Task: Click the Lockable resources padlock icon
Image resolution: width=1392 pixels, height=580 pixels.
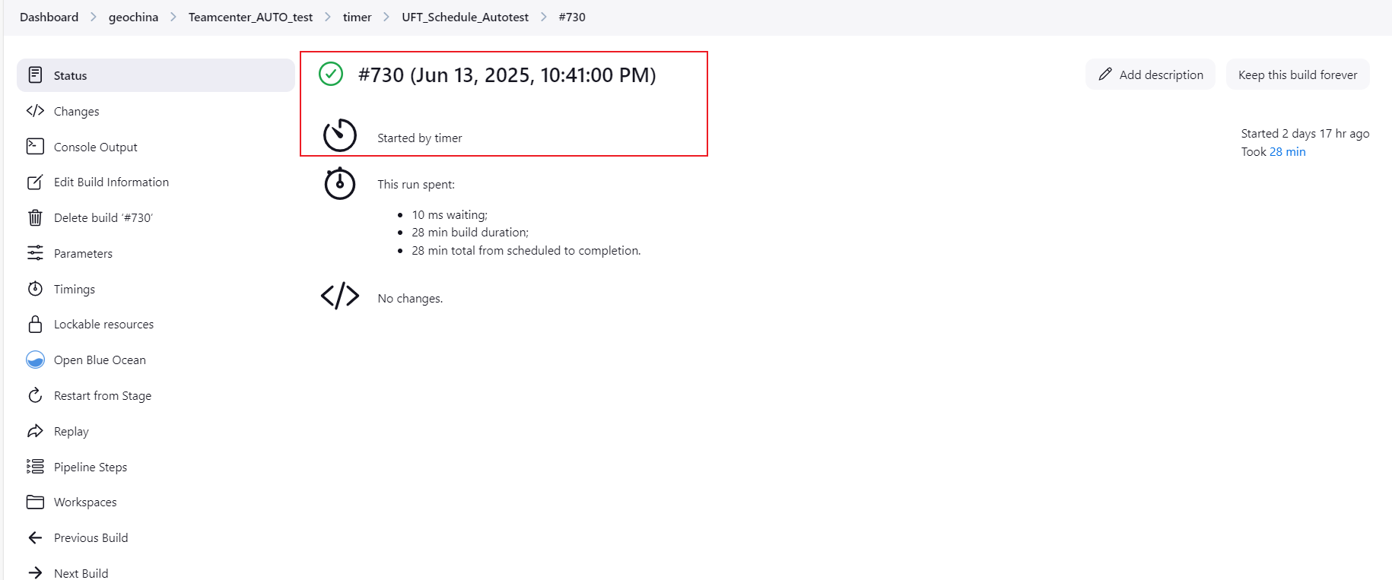Action: click(x=35, y=325)
